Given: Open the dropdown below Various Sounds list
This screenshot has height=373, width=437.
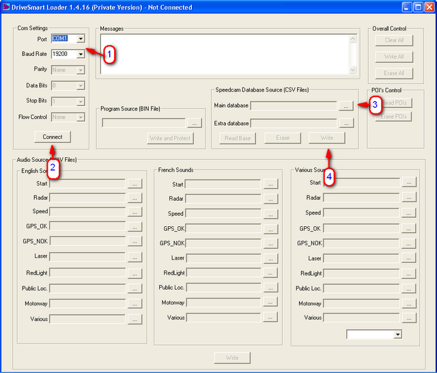Looking at the screenshot, I should [397, 334].
